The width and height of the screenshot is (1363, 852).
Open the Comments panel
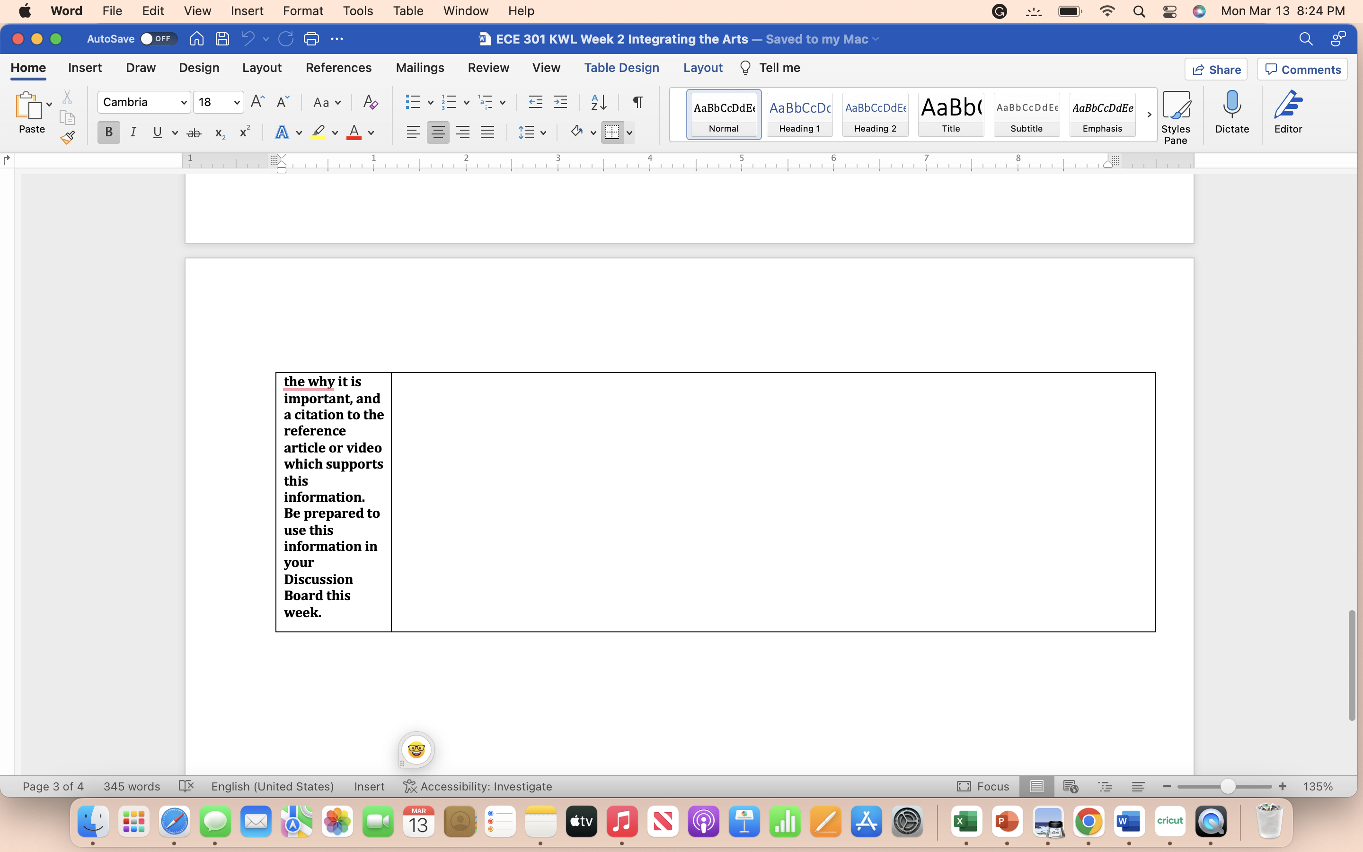[x=1301, y=69]
